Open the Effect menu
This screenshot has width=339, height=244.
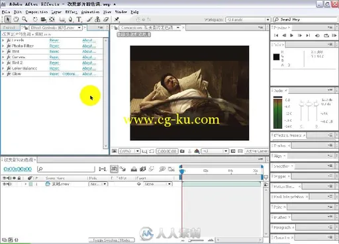tap(72, 12)
